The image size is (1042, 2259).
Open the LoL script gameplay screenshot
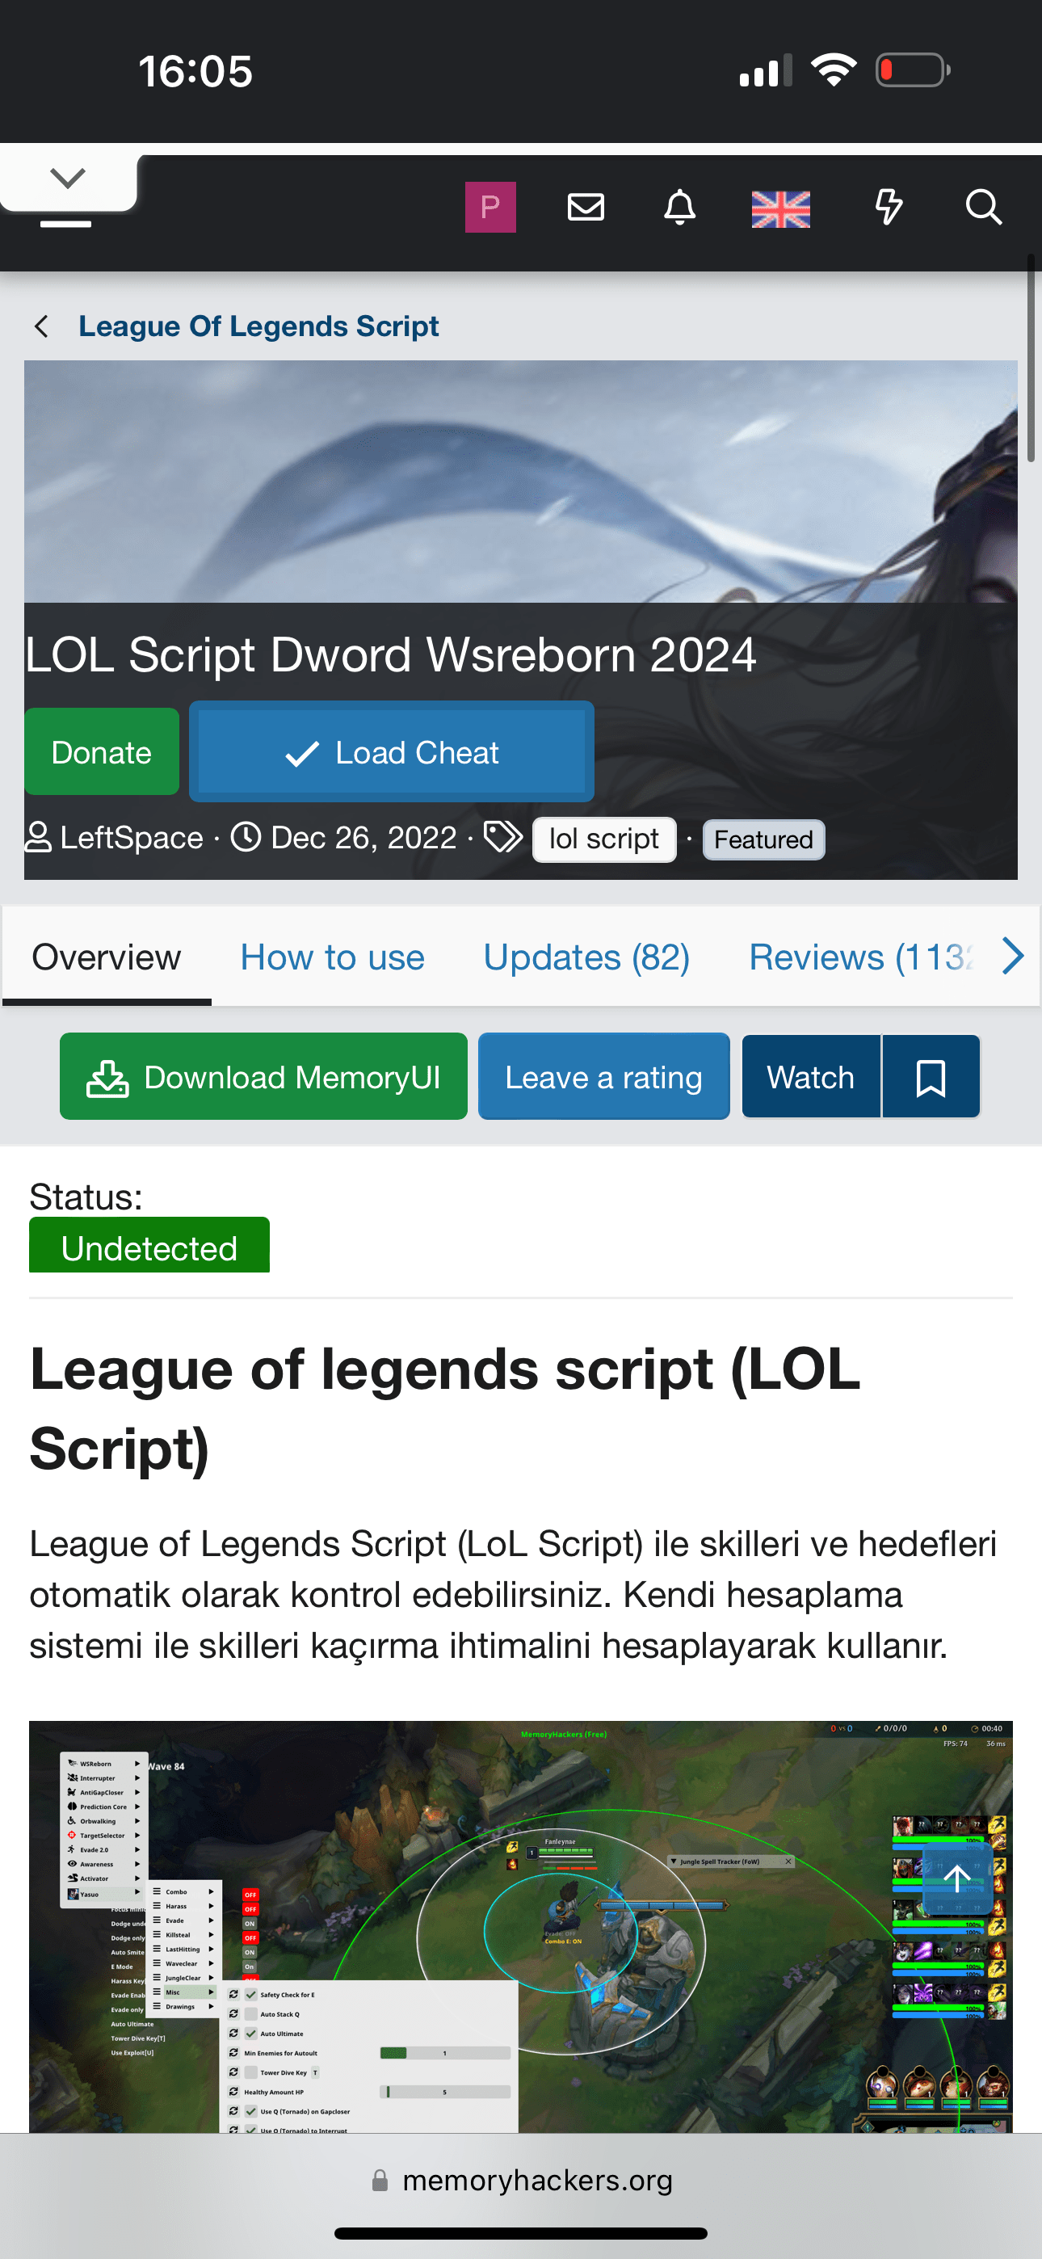[521, 1927]
